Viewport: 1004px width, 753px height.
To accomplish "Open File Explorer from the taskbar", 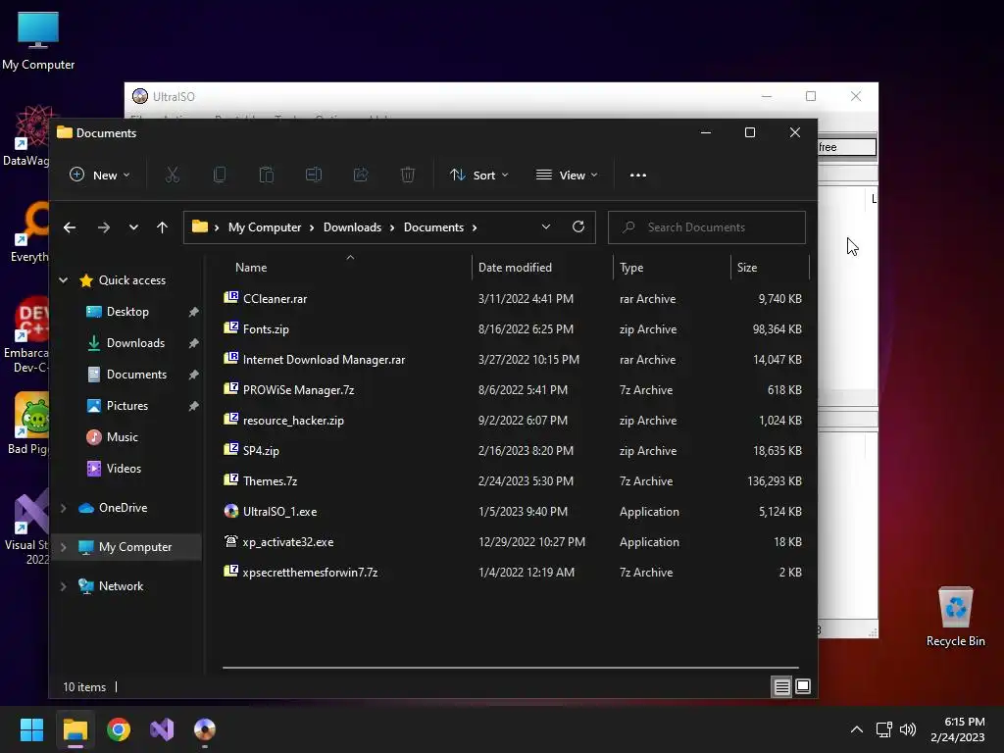I will pyautogui.click(x=75, y=729).
